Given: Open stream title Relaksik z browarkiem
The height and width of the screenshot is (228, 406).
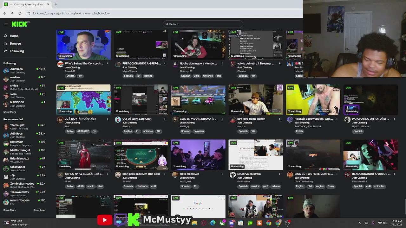Looking at the screenshot, I should pyautogui.click(x=313, y=119).
